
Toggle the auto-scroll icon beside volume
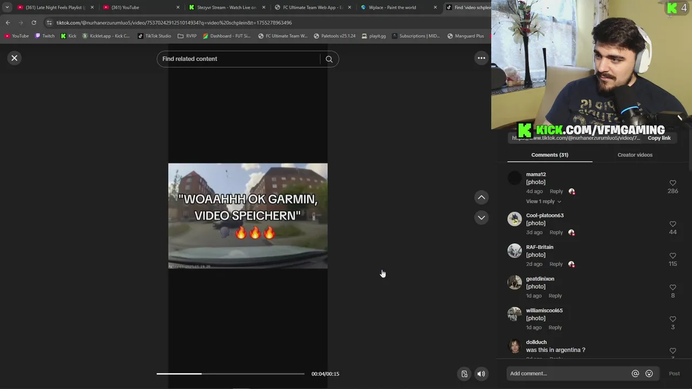tap(464, 374)
